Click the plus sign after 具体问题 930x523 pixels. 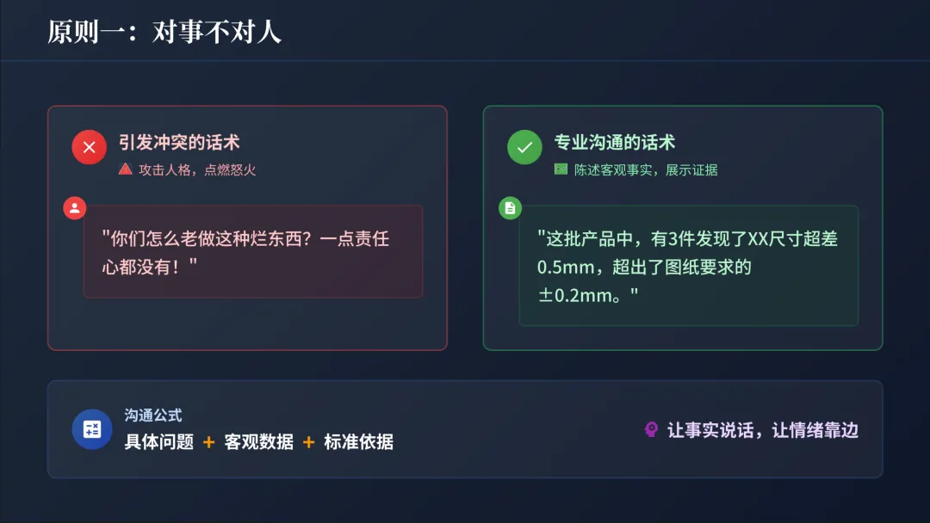click(x=208, y=442)
